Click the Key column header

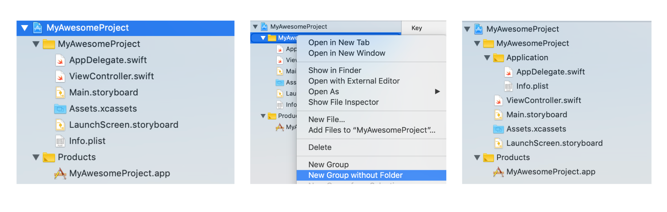tap(417, 28)
